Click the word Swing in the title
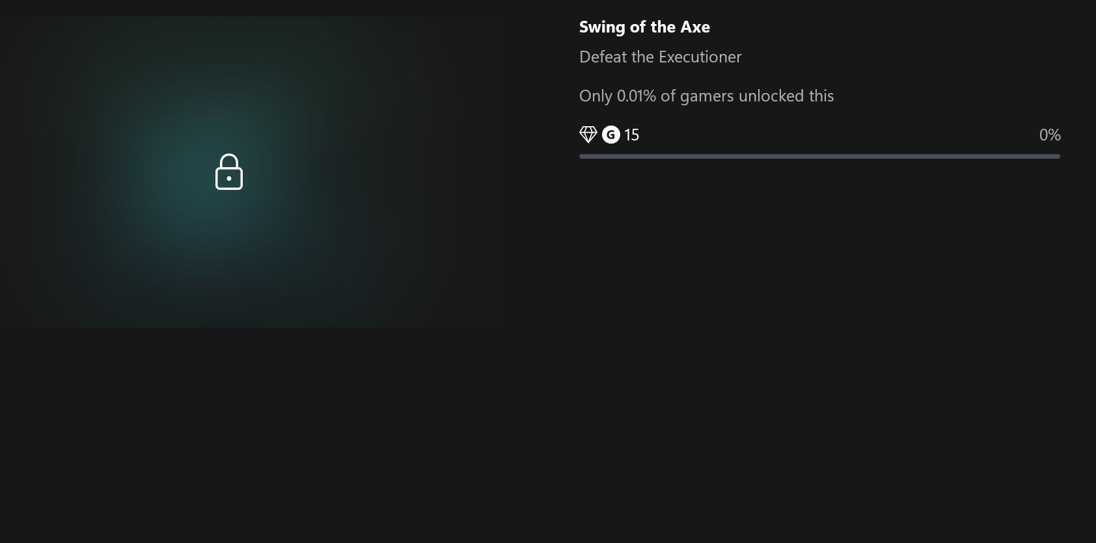 (x=602, y=27)
